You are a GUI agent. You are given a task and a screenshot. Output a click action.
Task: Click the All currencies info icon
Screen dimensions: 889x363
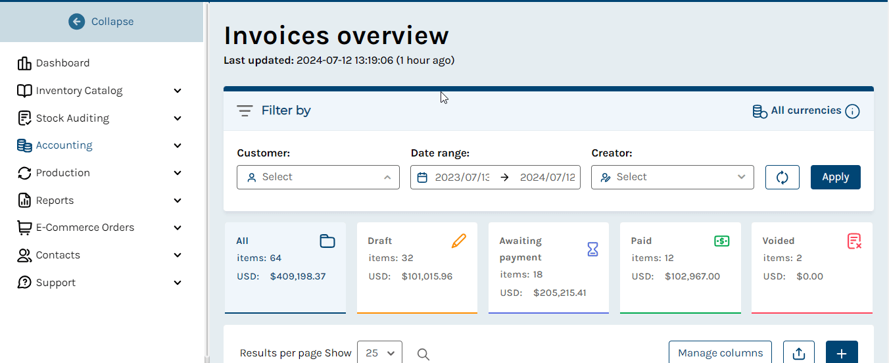pyautogui.click(x=852, y=111)
